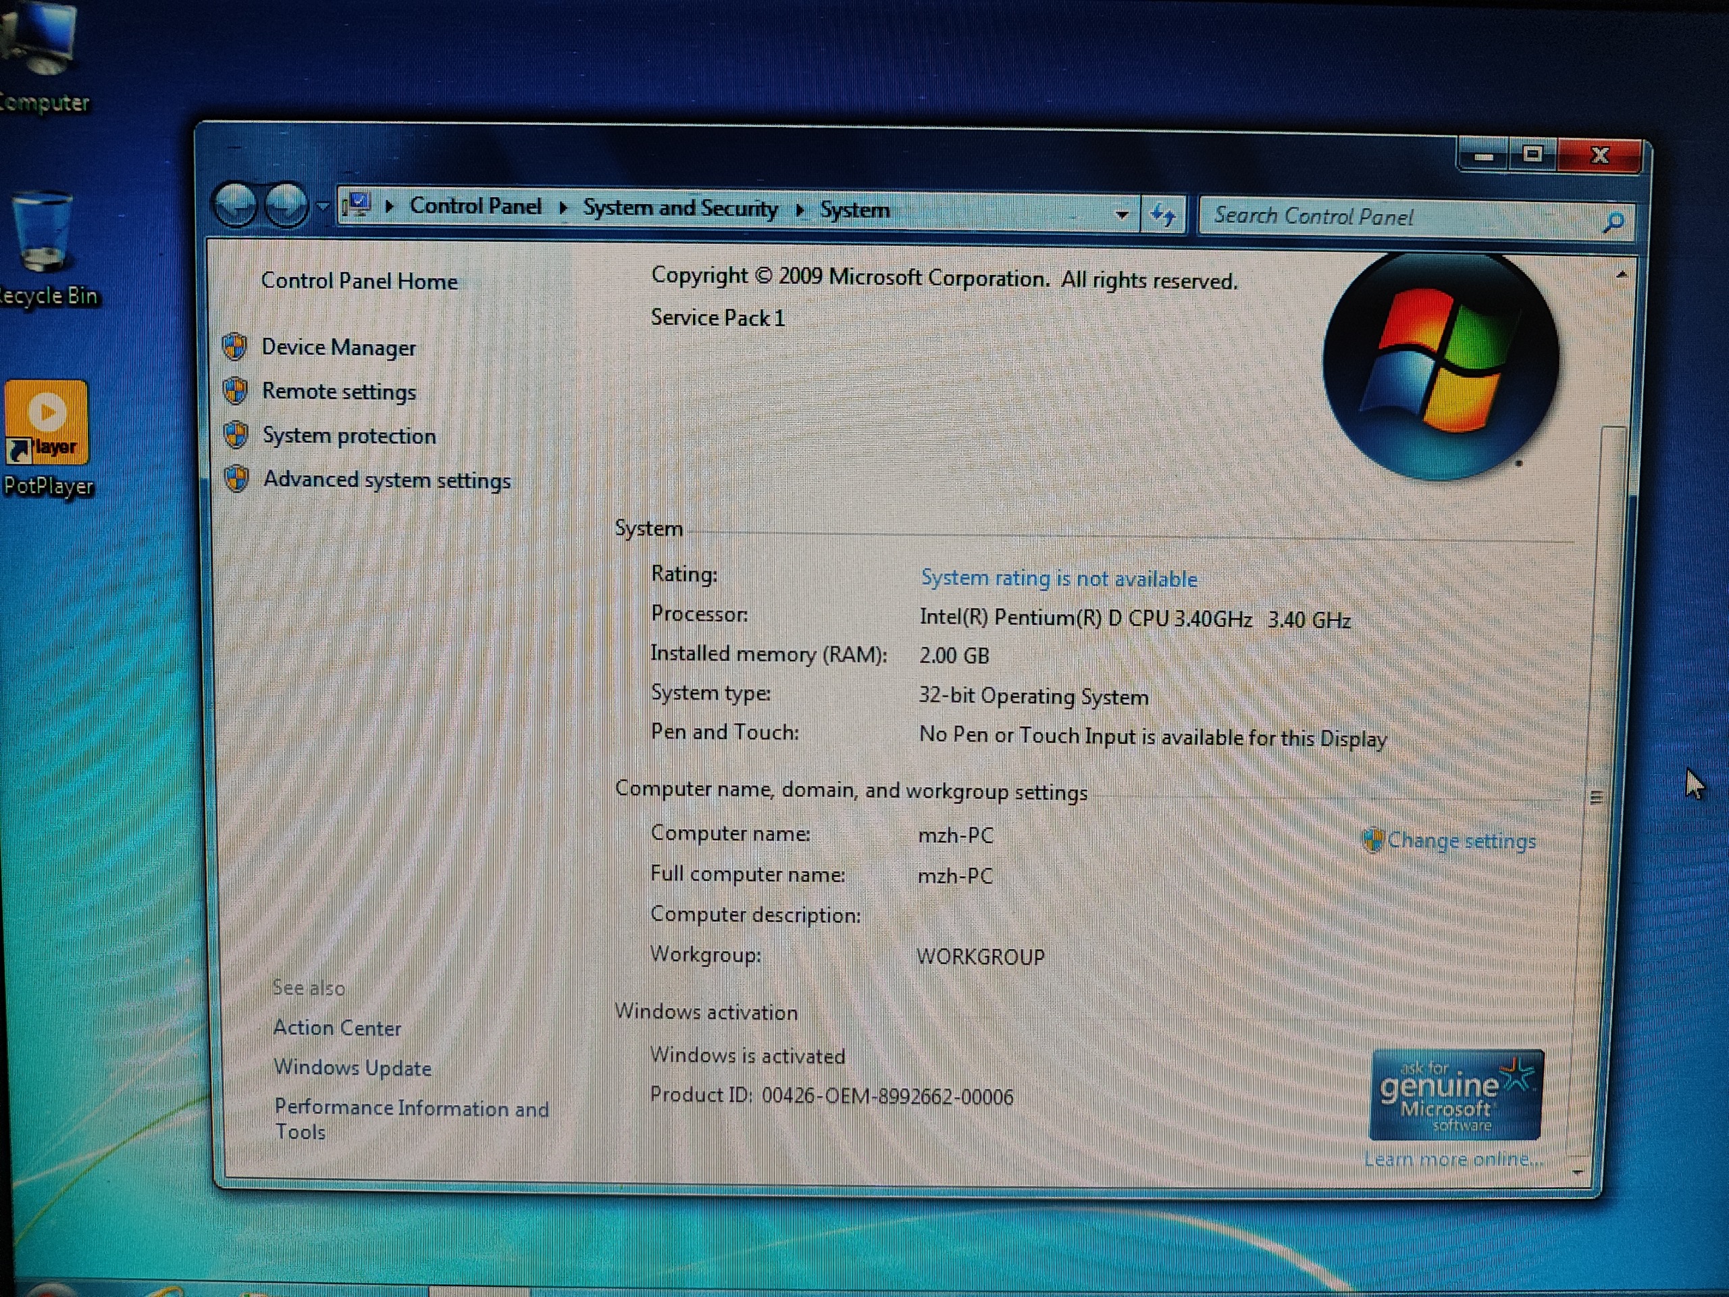The height and width of the screenshot is (1297, 1729).
Task: Click the refresh icon beside address bar
Action: (1163, 214)
